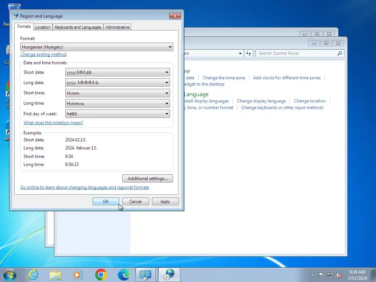376x282 pixels.
Task: Go online to learn about regional formats
Action: 85,187
